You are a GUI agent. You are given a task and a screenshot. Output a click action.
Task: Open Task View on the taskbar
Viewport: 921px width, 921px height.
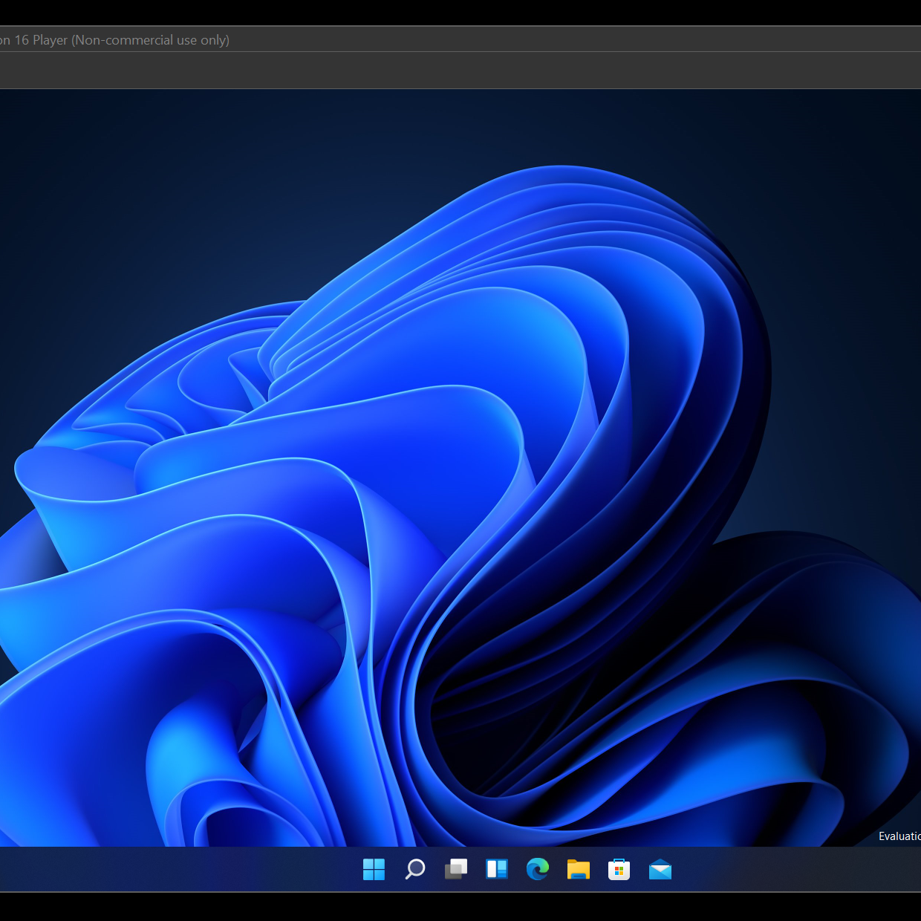(456, 869)
